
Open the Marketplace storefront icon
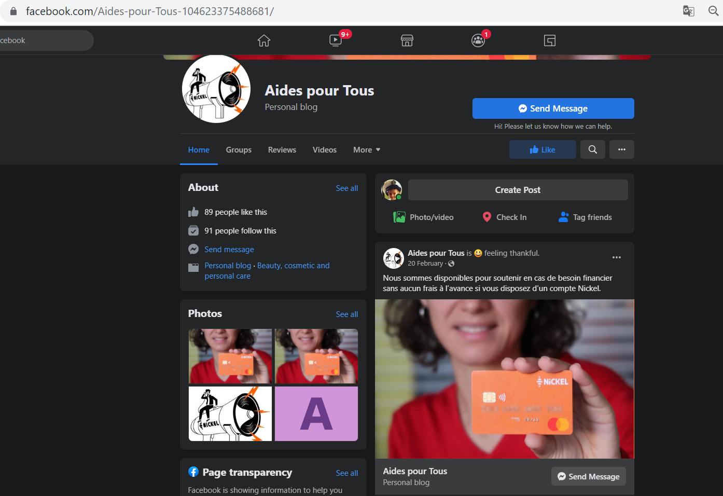407,40
